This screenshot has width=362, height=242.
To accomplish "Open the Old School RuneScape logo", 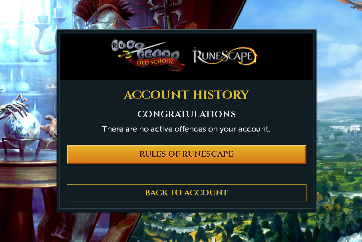I will tap(148, 55).
